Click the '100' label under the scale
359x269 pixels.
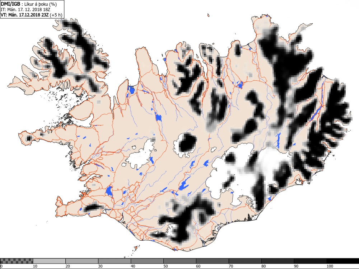[x=330, y=266]
